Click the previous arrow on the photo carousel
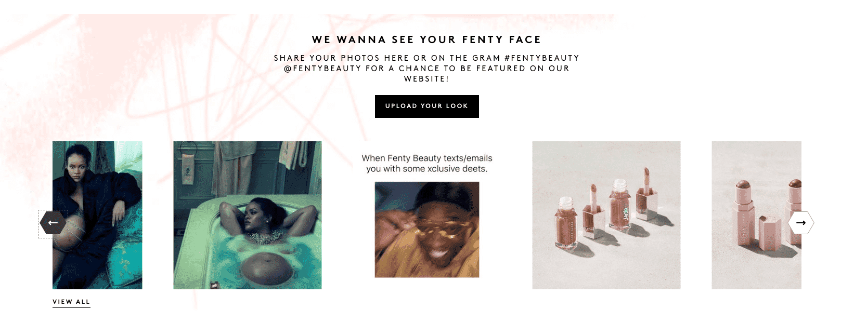 click(x=53, y=223)
